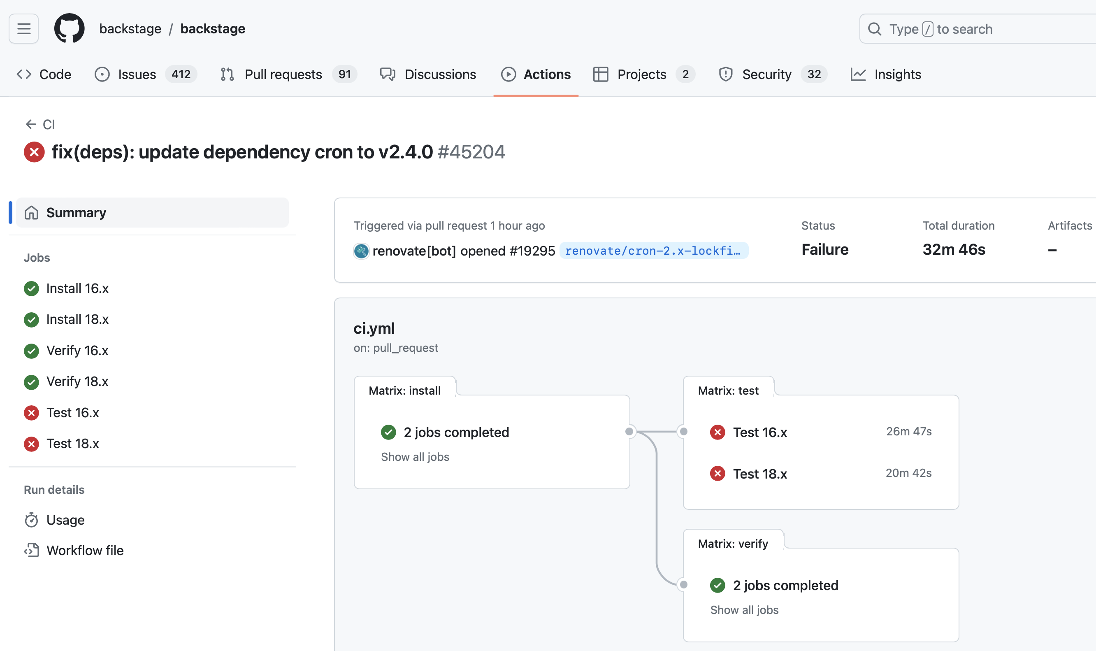Open renovate[bot] user link
The image size is (1096, 651).
(x=414, y=251)
